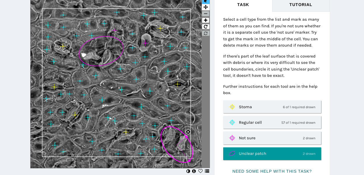
Task: Click the magenta not-sure marker on the bulging cell
Action: point(145,43)
